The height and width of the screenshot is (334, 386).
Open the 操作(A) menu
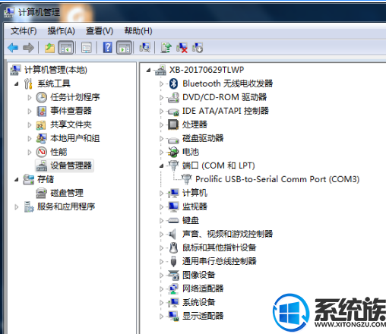point(62,31)
